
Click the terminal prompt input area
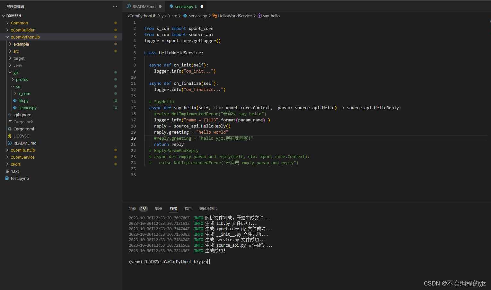pyautogui.click(x=208, y=261)
